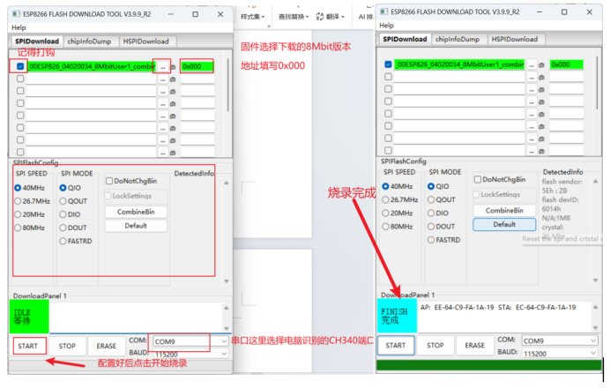Viewport: 610px width, 389px height.
Task: Click the ERASE button in the FINISH window
Action: (474, 346)
